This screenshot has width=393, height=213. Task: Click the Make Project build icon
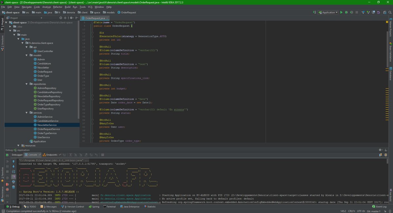pos(314,12)
